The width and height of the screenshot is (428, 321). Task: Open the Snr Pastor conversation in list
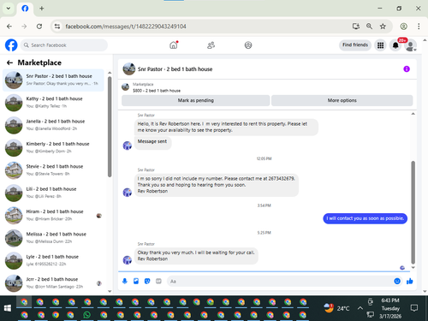pos(53,80)
